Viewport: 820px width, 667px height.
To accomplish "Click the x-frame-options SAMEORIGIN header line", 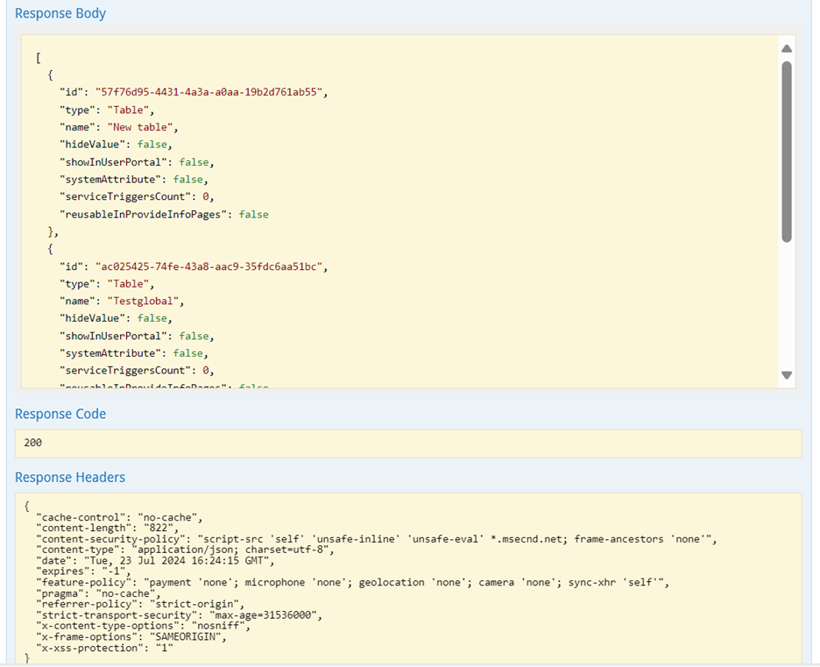I will click(x=131, y=637).
